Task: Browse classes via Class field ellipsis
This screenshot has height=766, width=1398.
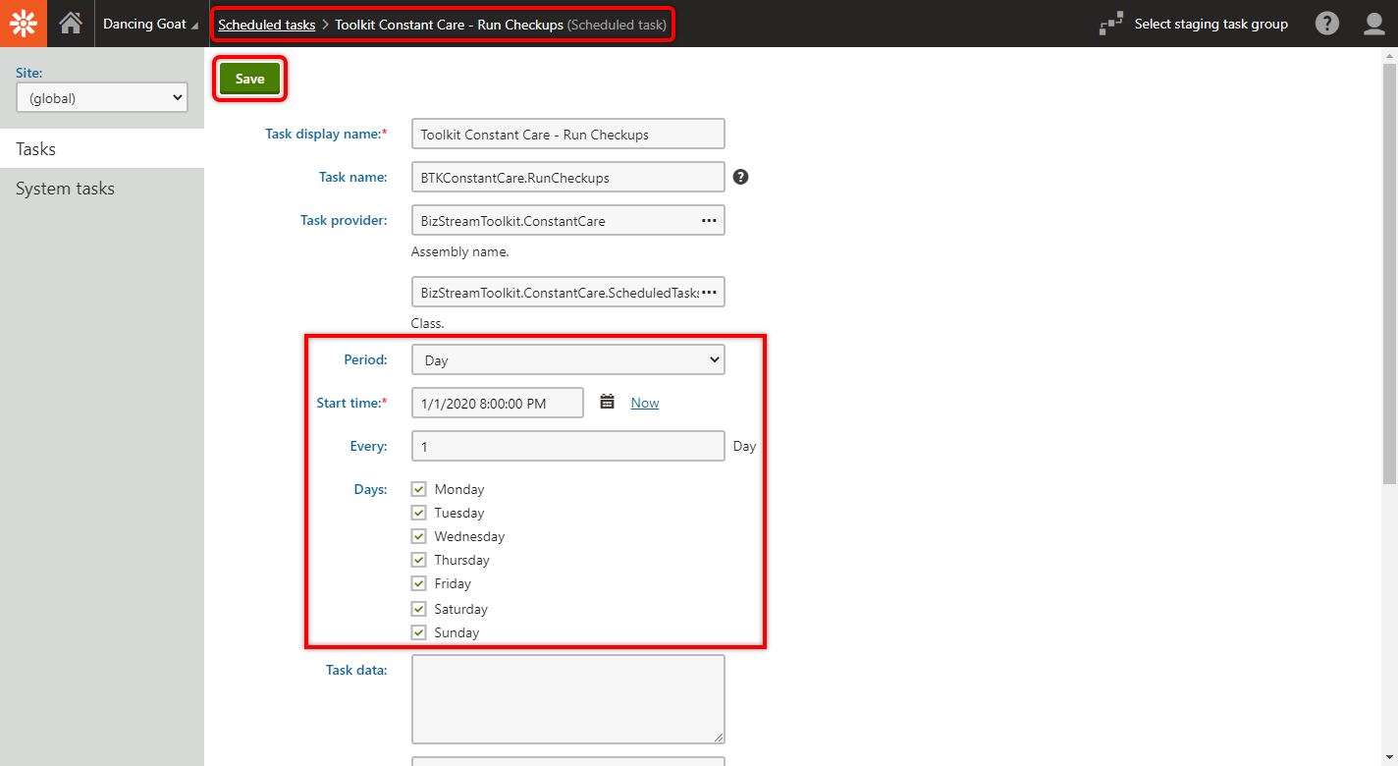Action: click(709, 293)
